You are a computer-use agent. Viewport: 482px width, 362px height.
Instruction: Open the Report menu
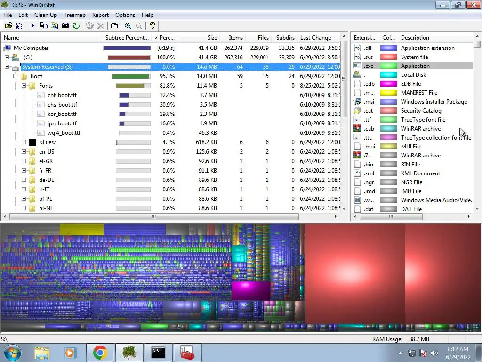(100, 15)
